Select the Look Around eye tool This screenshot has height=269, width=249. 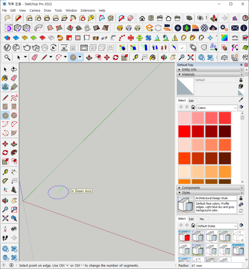pos(14,229)
